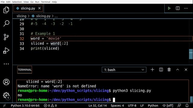Click the 'python3 slicing.py' command in the terminal
Screen dimensions: 193x108
132,91
